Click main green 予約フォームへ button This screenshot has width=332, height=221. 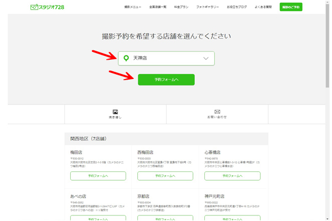(166, 80)
